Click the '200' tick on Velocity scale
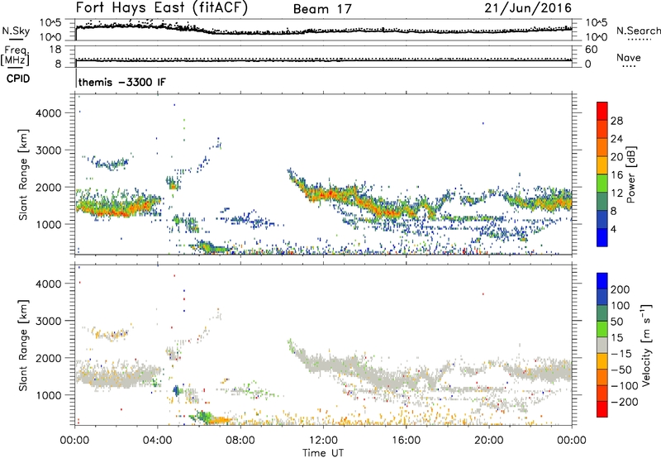Screen dimensions: 661x458 [x=621, y=289]
